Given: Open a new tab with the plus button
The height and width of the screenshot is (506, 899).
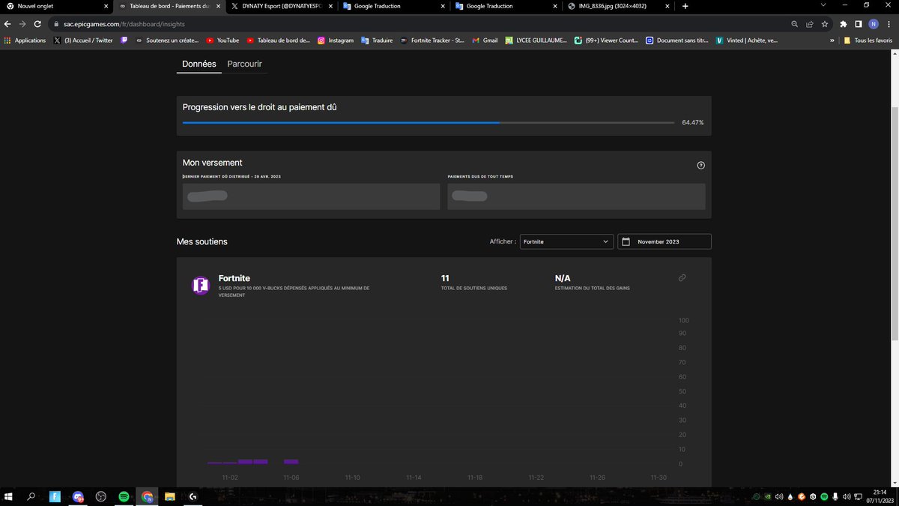Looking at the screenshot, I should [x=685, y=6].
